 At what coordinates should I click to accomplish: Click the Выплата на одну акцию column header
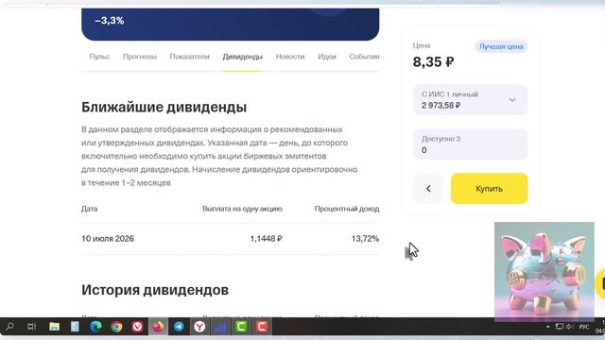pos(242,209)
